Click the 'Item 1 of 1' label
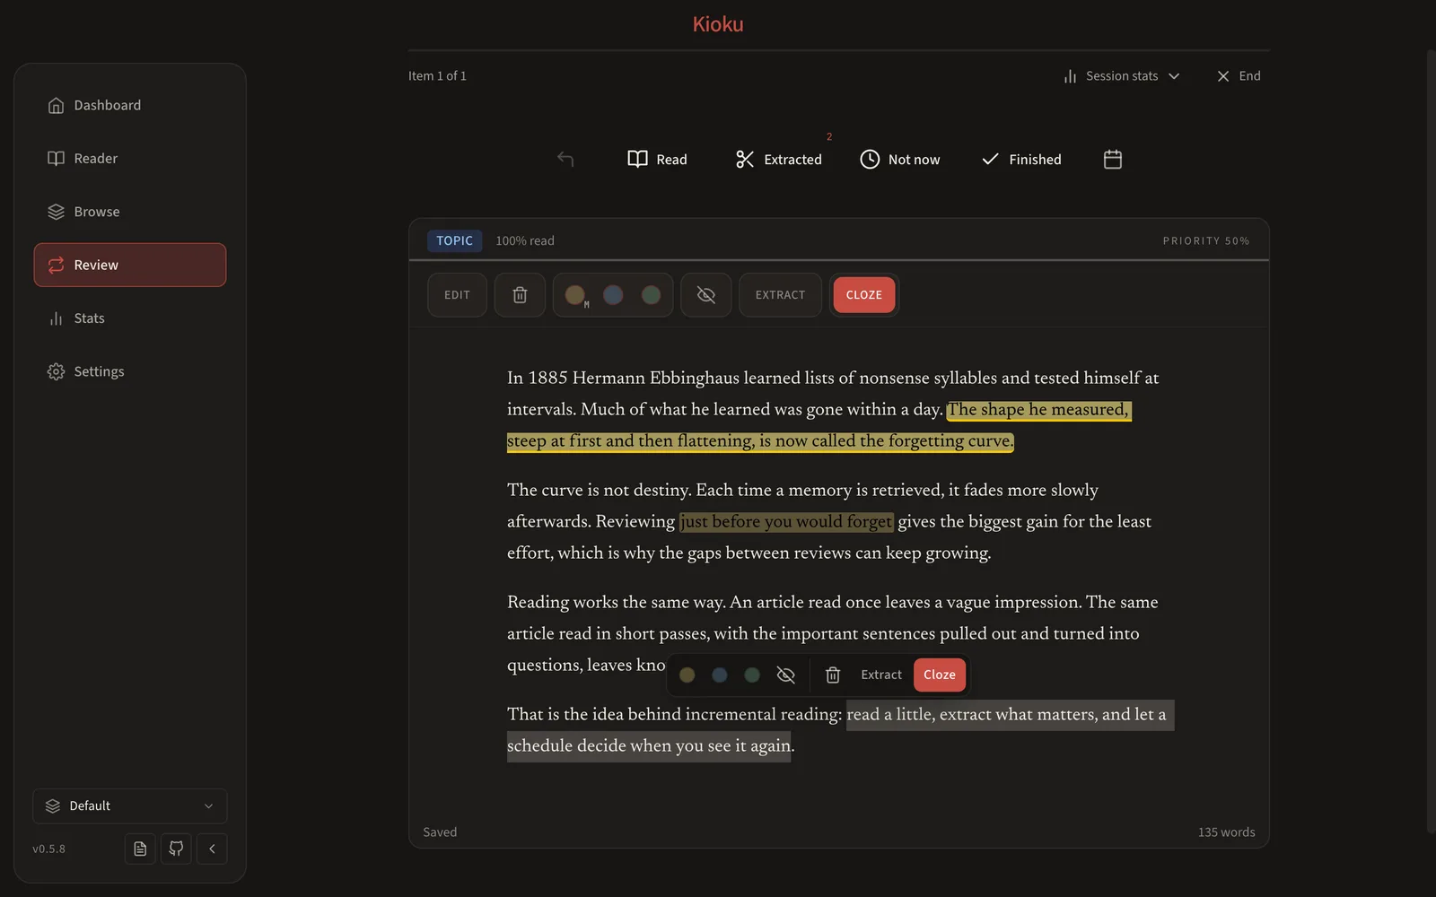The image size is (1436, 897). click(x=437, y=76)
